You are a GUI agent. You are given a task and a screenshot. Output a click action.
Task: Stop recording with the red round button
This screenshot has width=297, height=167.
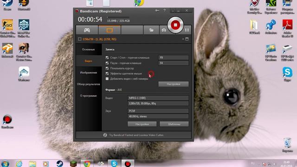(175, 25)
